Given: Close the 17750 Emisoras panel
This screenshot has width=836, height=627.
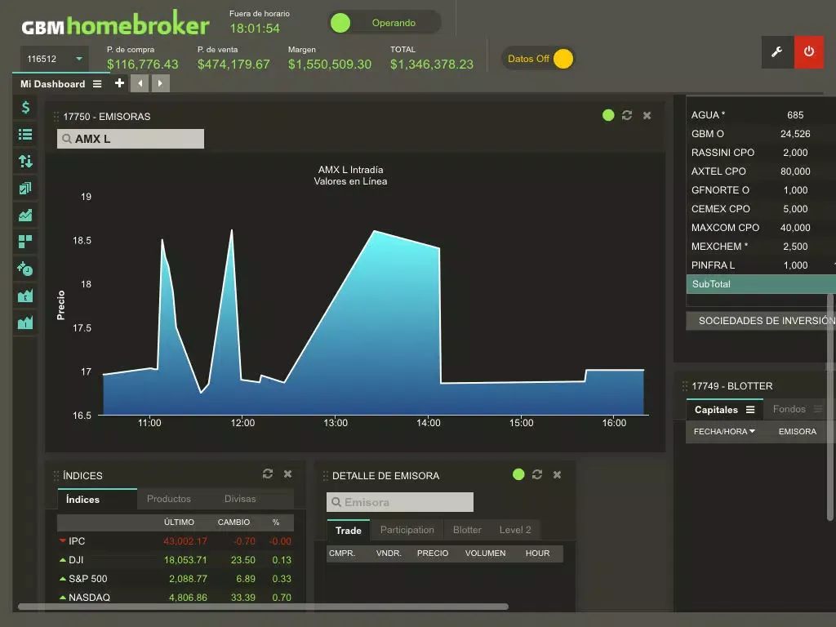Looking at the screenshot, I should pos(647,115).
